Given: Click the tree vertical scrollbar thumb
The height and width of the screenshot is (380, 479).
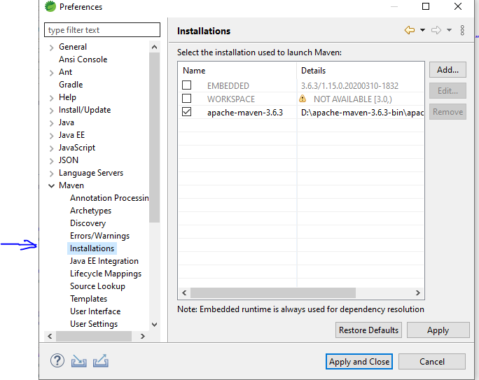Looking at the screenshot, I should [x=155, y=138].
